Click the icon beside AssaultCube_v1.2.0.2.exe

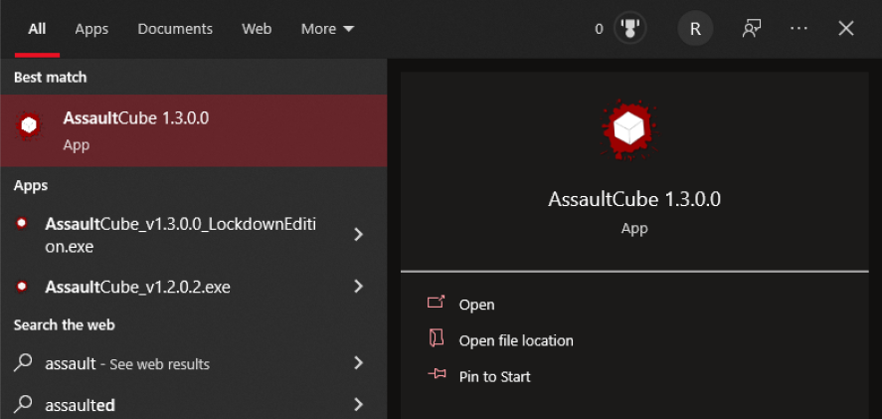[x=23, y=287]
